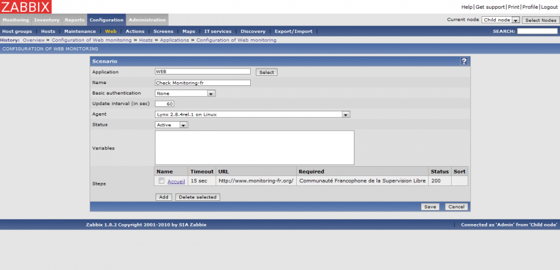Switch to the Monitoring tab
The width and height of the screenshot is (560, 270).
(16, 20)
